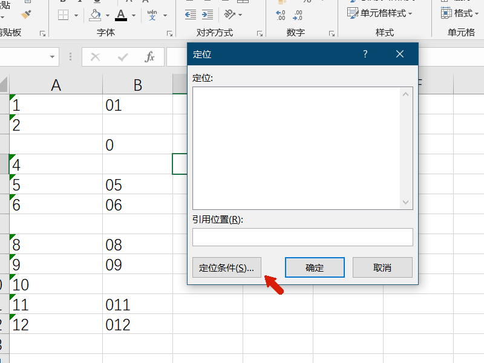Click the 定位 list scrollbar down arrow
Screen dimensions: 484x363
[406, 201]
